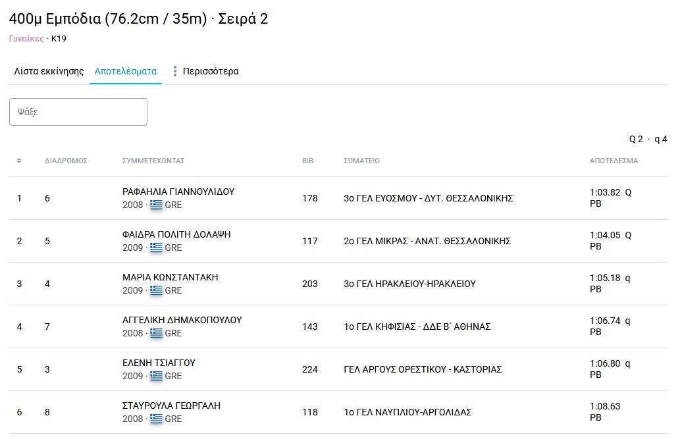This screenshot has width=682, height=445.
Task: Click BIB number 178
Action: pos(309,198)
